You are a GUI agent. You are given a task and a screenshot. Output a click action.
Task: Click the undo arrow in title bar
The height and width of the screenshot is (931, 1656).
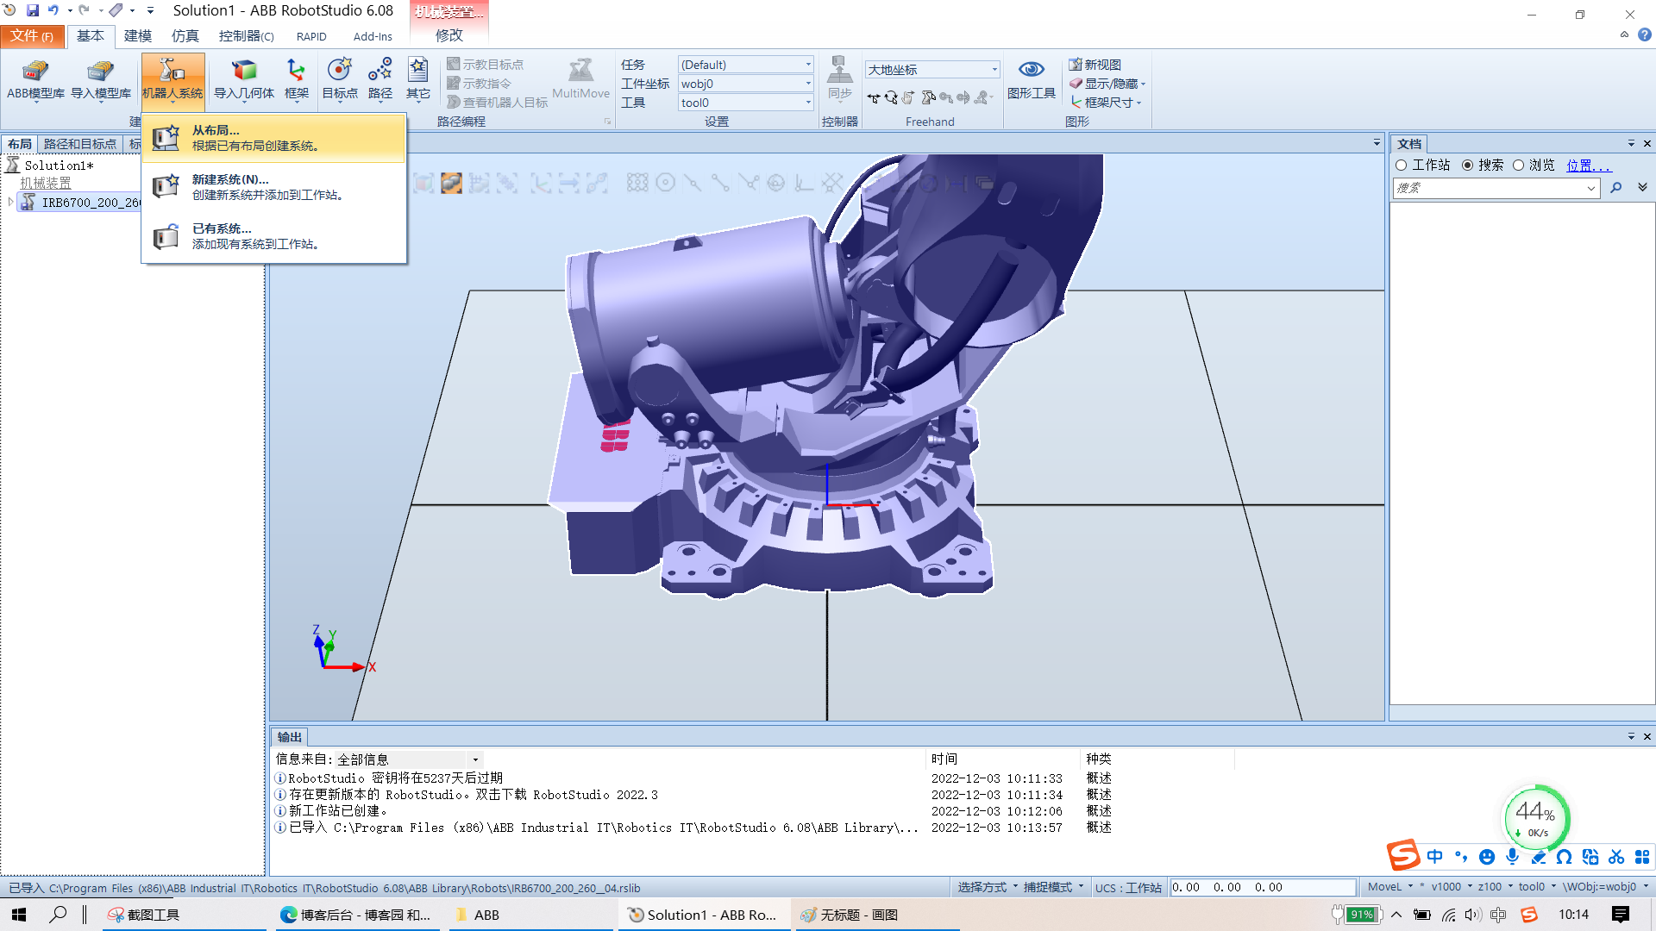tap(53, 10)
